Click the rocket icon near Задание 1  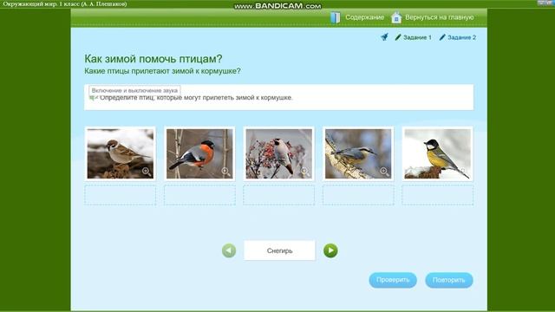pyautogui.click(x=385, y=36)
